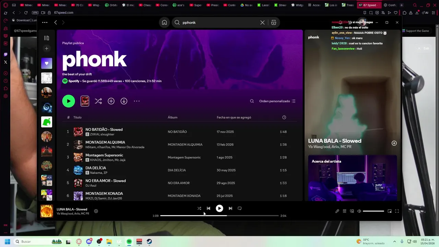Open more options for phonk playlist

point(137,101)
